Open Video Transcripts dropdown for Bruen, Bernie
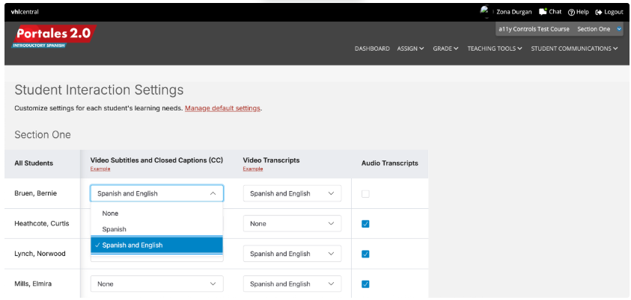Viewport: 631px width, 300px height. [292, 193]
